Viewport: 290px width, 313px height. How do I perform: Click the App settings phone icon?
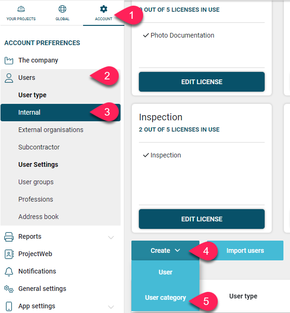click(x=9, y=306)
